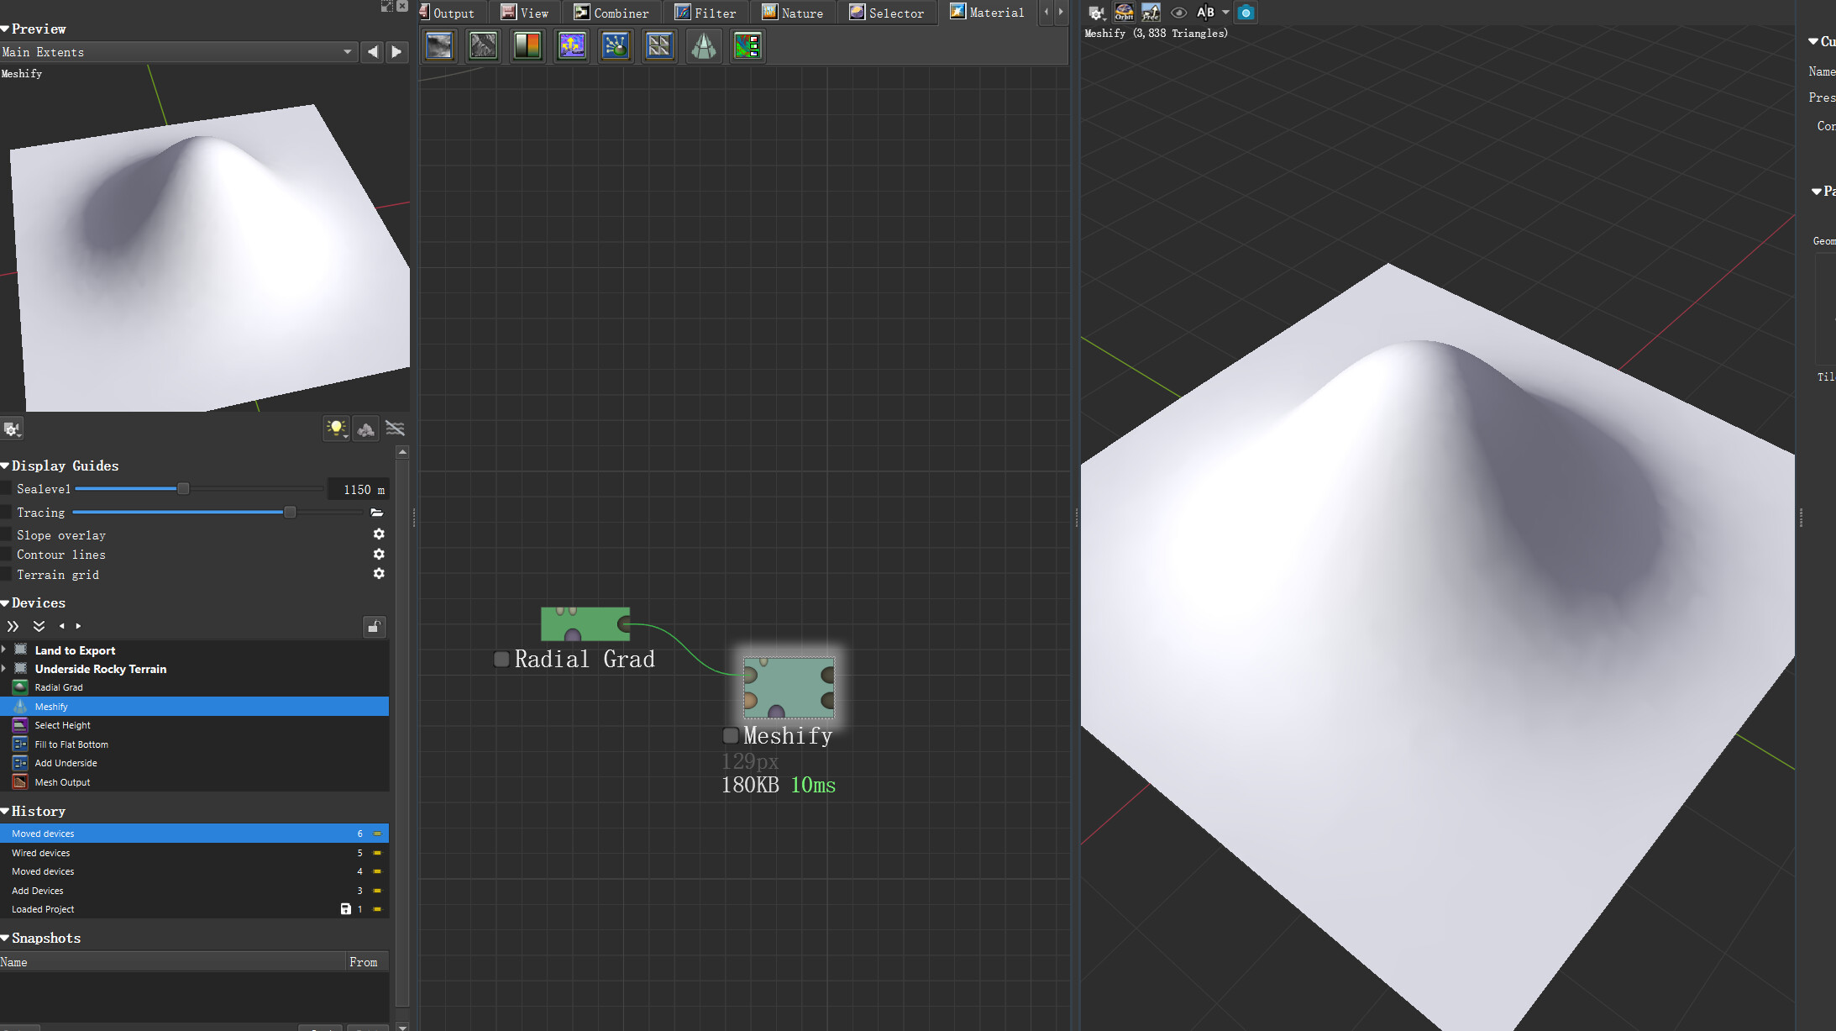Click the Meshify cone icon in device toolbar

[x=703, y=45]
